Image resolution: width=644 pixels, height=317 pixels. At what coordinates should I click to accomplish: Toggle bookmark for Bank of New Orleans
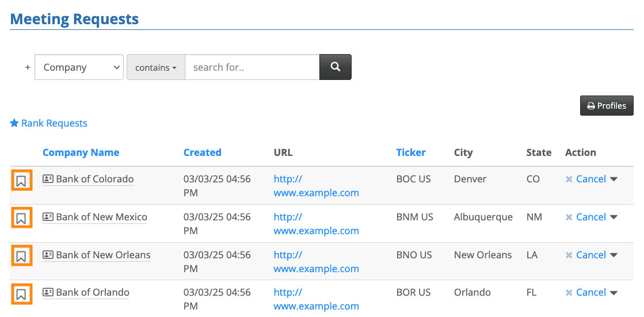(21, 257)
